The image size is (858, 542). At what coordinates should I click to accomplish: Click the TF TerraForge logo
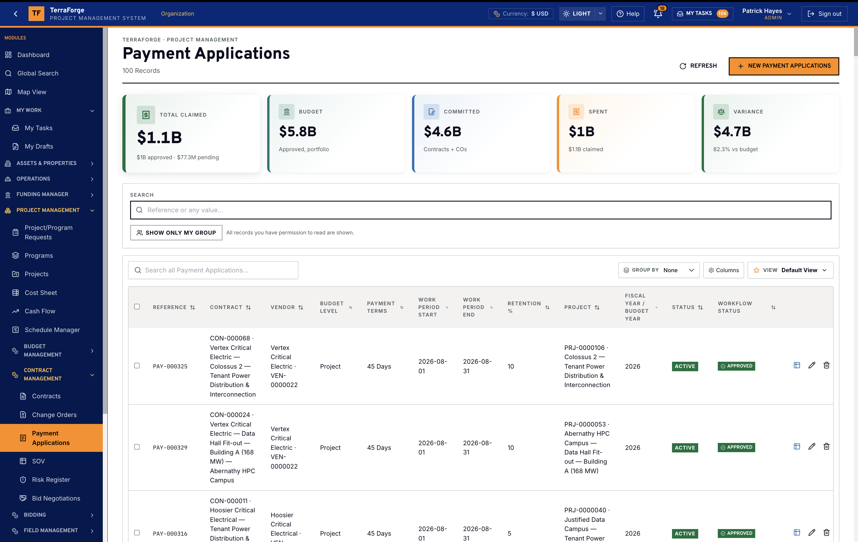click(x=36, y=14)
